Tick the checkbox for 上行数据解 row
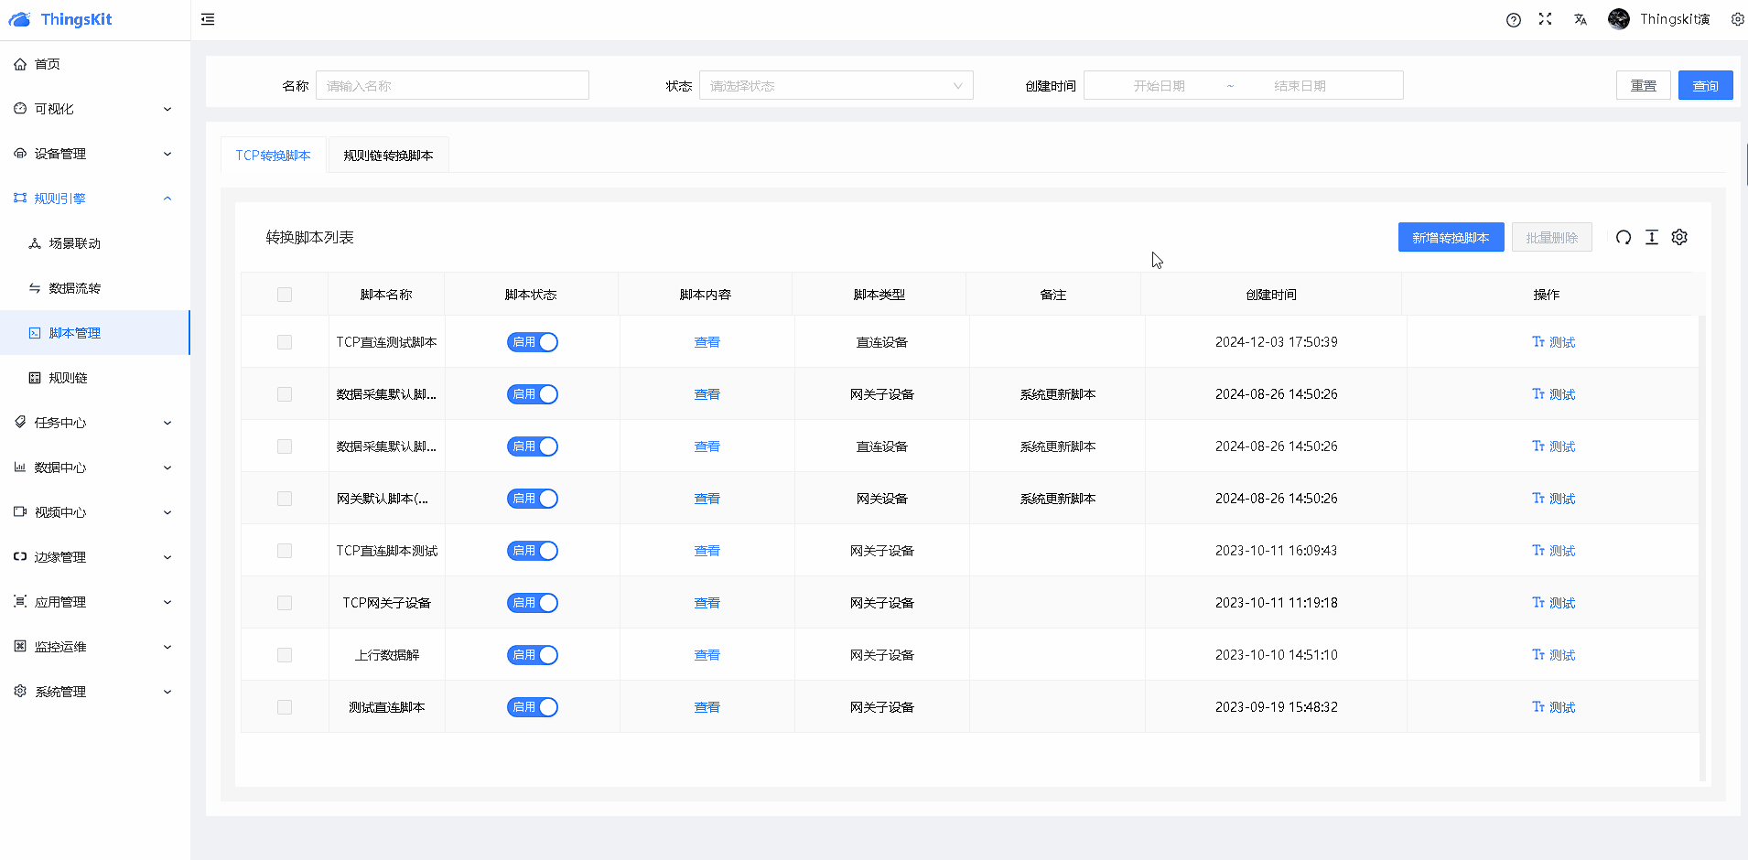This screenshot has height=860, width=1748. click(285, 655)
